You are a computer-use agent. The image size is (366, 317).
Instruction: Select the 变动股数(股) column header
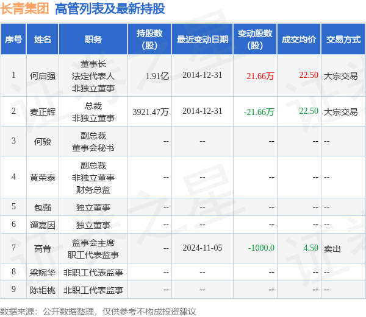[255, 40]
